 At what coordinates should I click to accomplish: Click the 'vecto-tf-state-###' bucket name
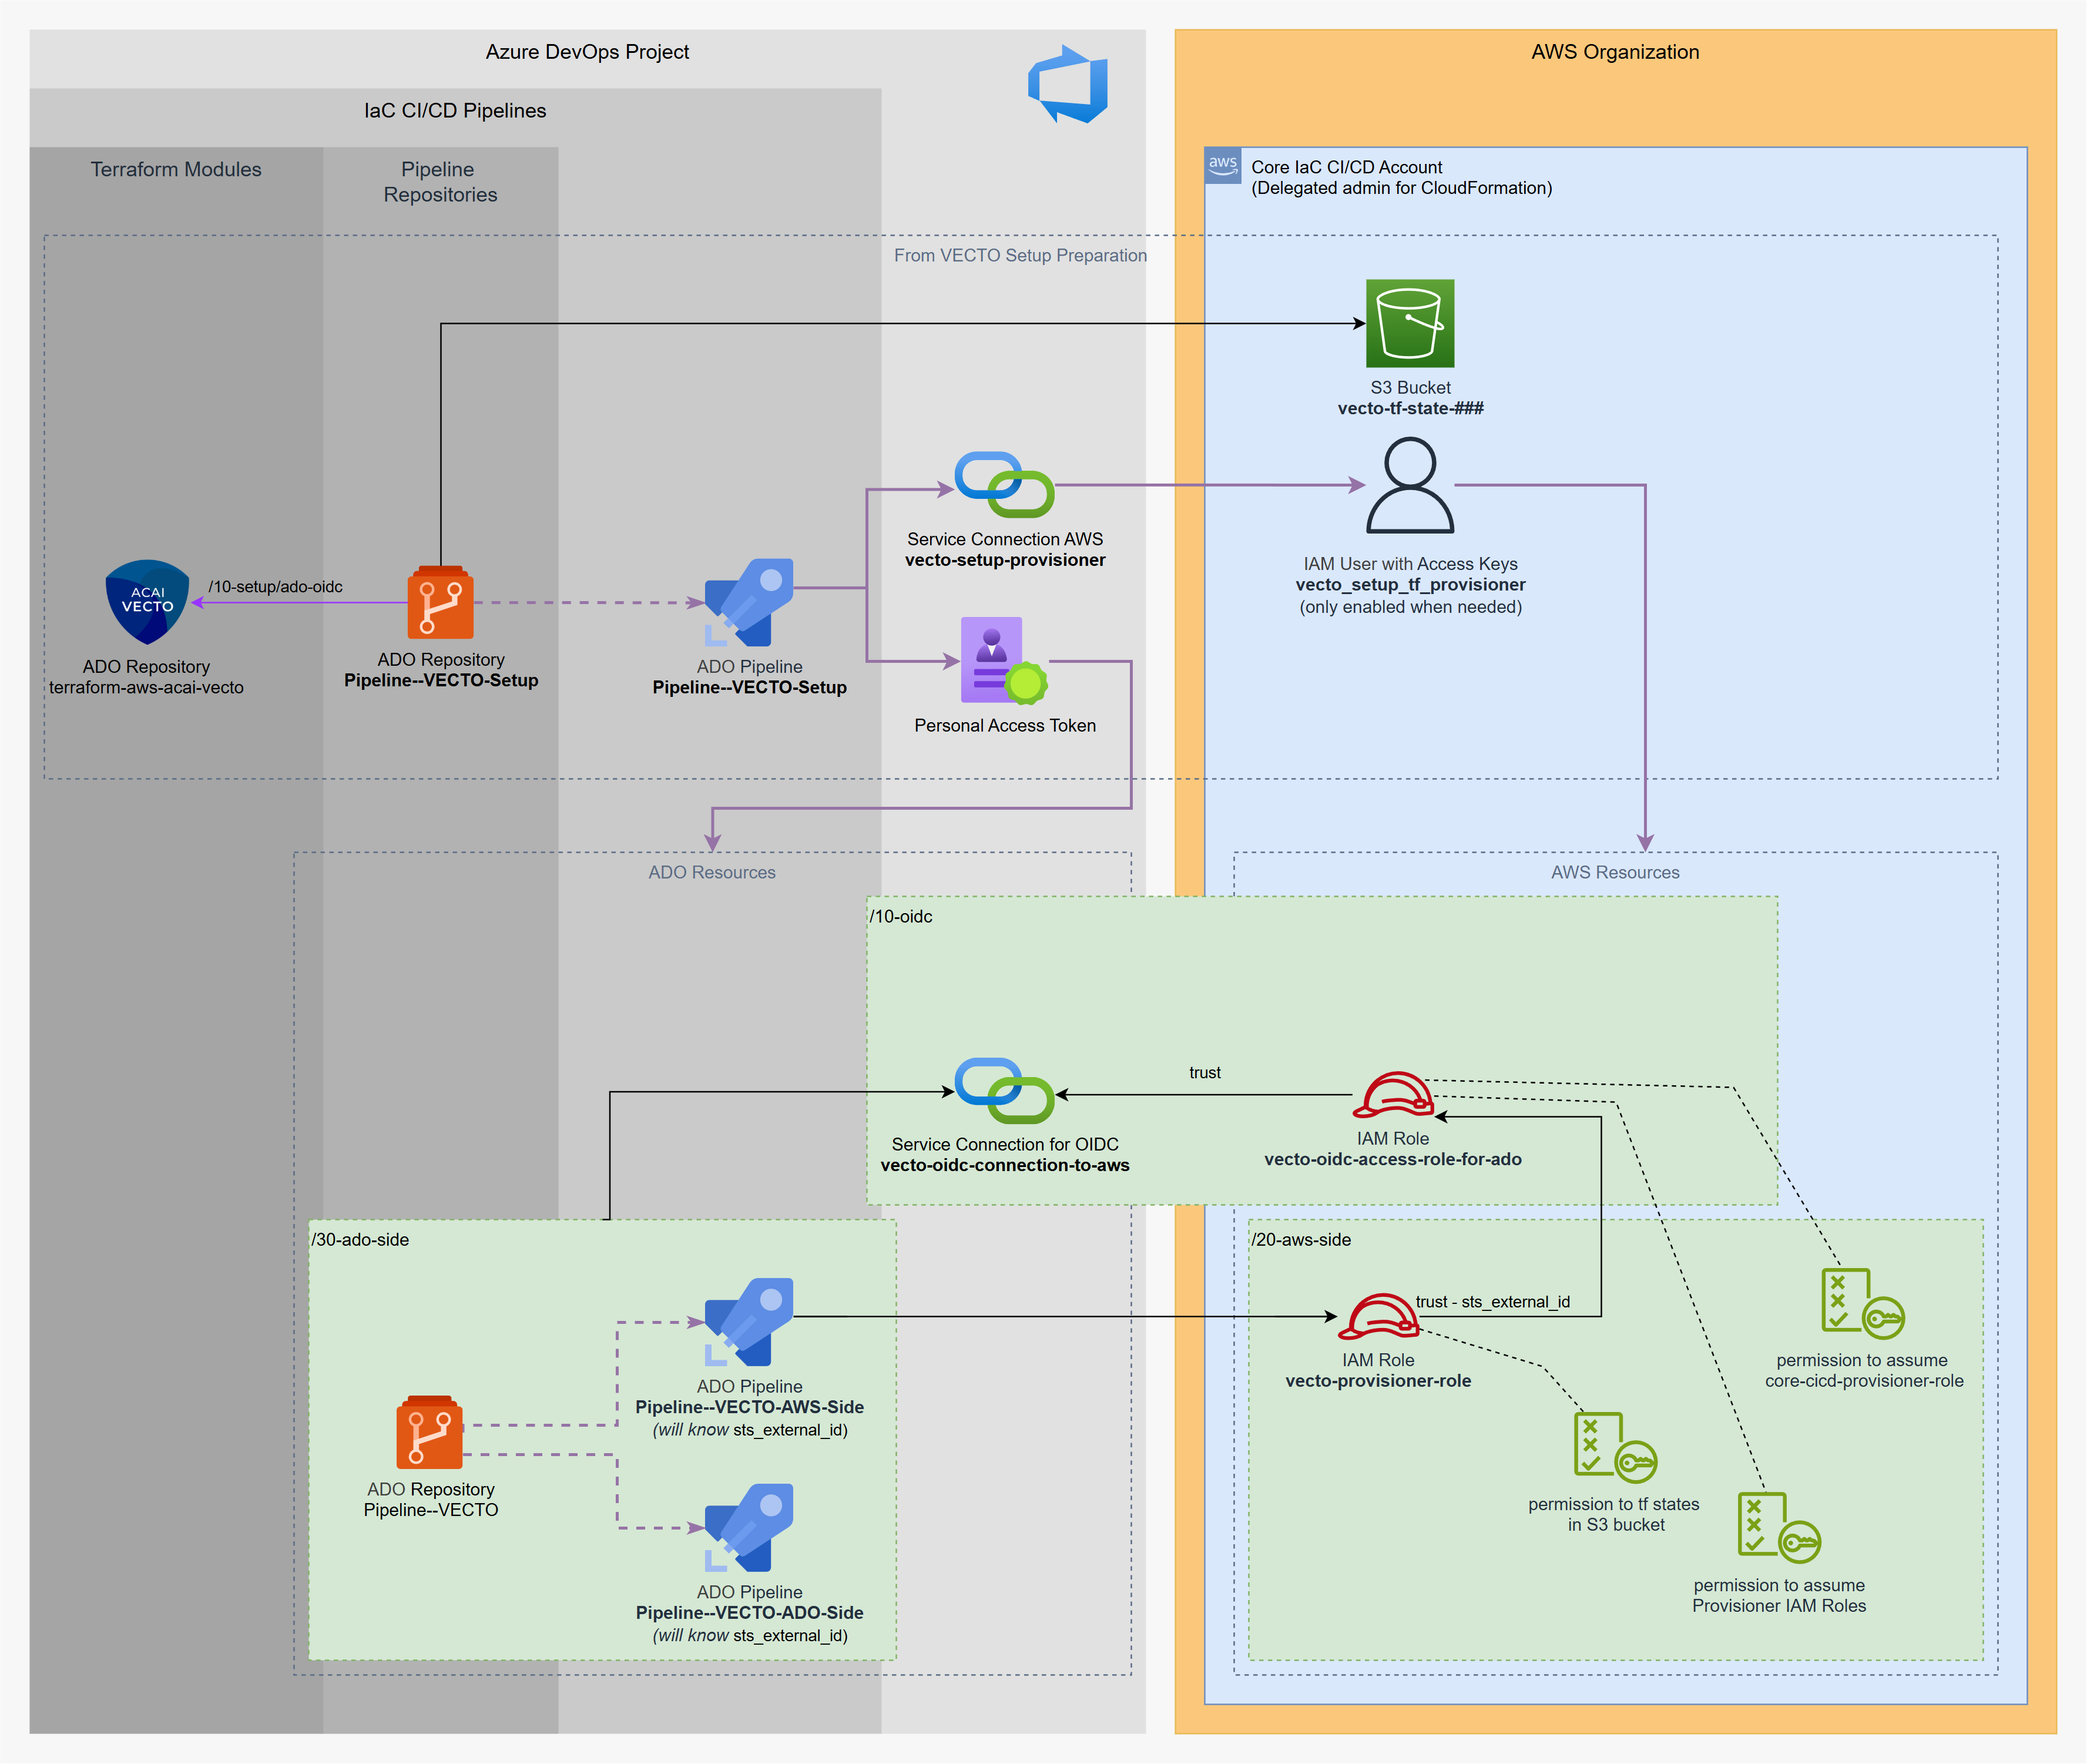tap(1410, 409)
